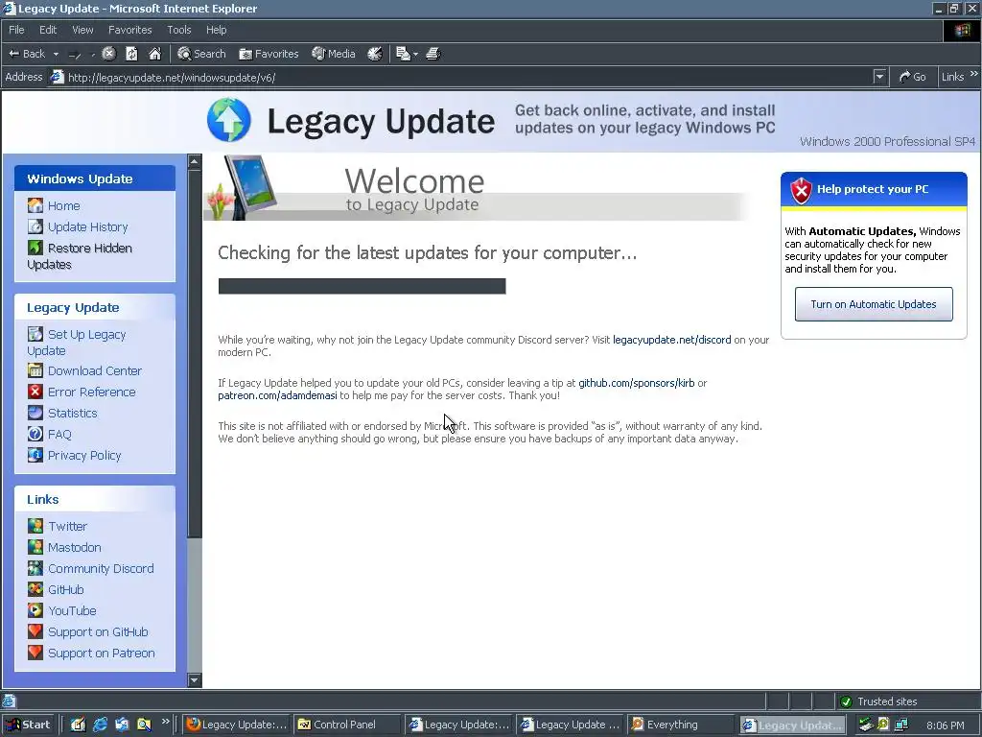Expand the quick launch overflow chevron

click(165, 722)
